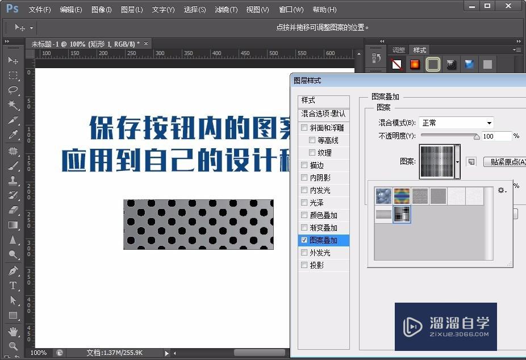Viewport: 526px width, 360px height.
Task: Open status bar info arrow menu
Action: [167, 353]
